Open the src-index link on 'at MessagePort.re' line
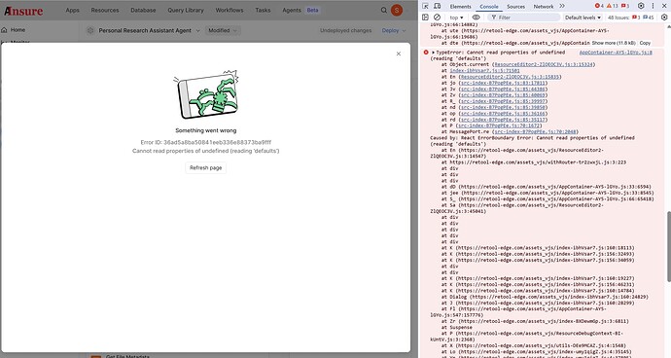This screenshot has height=358, width=671. (536, 131)
